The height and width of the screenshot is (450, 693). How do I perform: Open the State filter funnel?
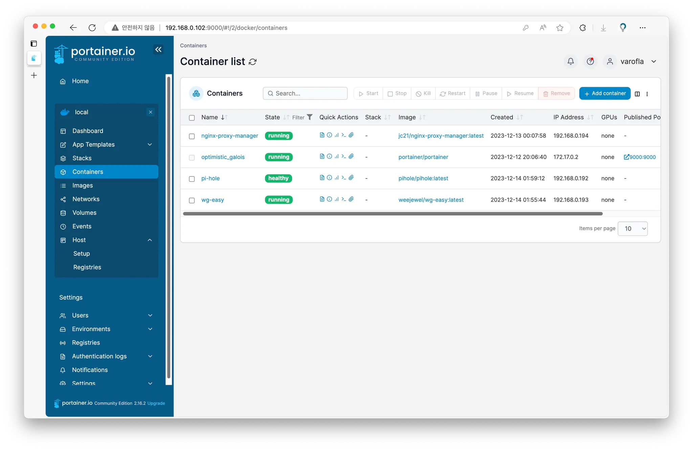coord(310,117)
